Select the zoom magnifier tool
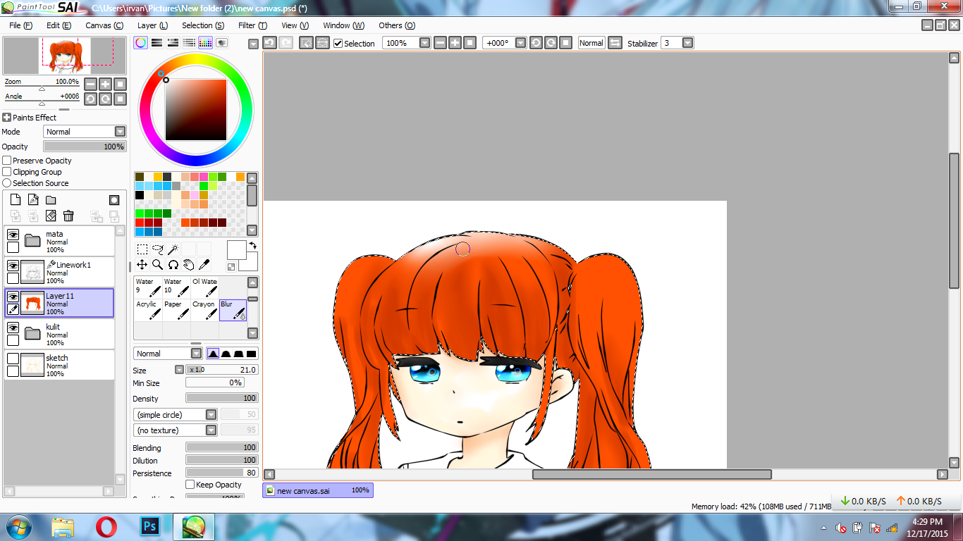 coord(157,264)
